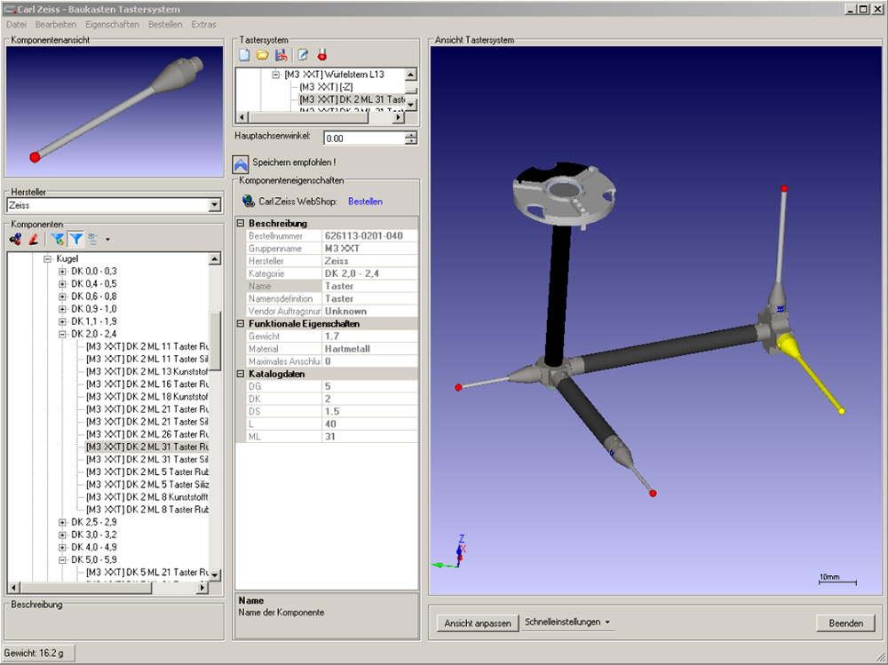Click the blue up-arrow icon beside Speichern empfohlen
The height and width of the screenshot is (665, 888).
pyautogui.click(x=241, y=164)
